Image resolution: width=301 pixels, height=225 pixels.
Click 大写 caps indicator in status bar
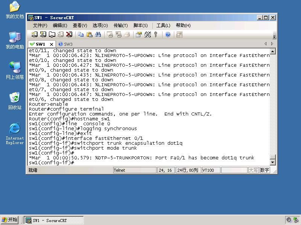point(253,170)
